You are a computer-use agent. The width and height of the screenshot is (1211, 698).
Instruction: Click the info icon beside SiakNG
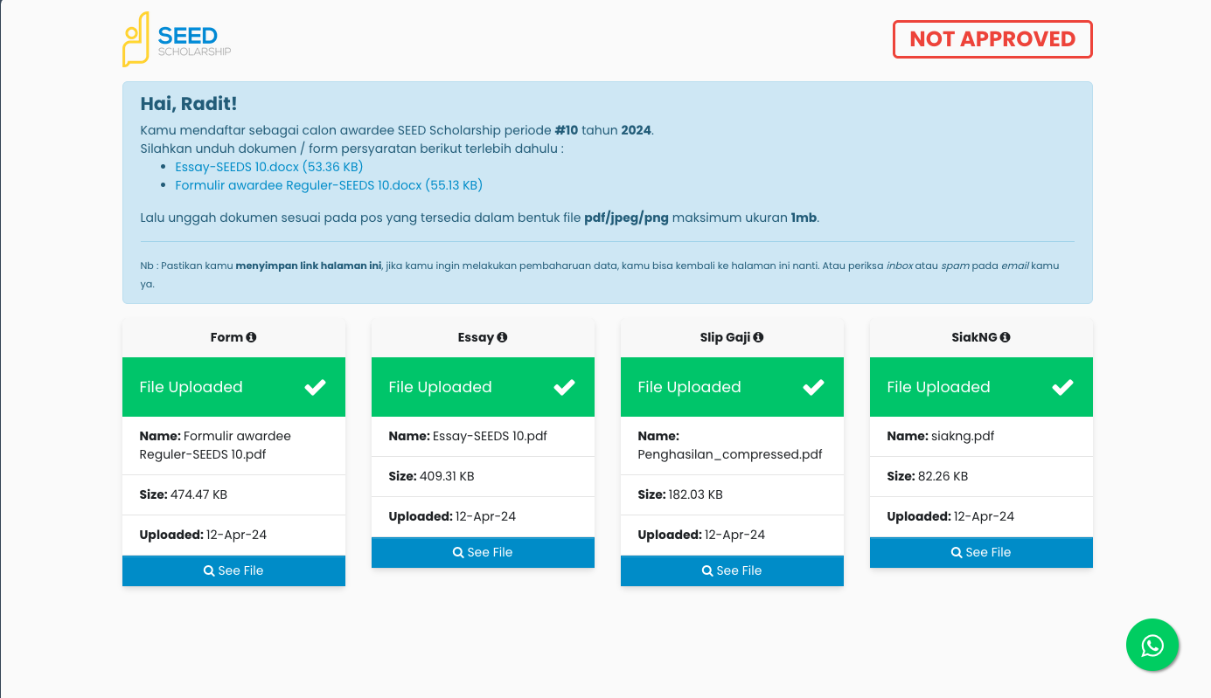click(x=1006, y=337)
